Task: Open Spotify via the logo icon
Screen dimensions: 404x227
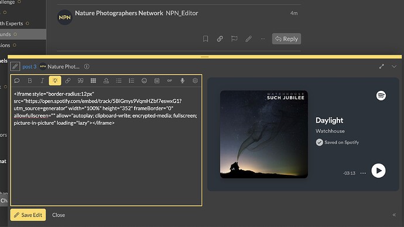Action: [381, 96]
